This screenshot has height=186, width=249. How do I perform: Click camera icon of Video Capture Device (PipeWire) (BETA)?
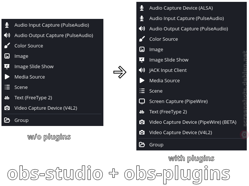tap(142, 122)
